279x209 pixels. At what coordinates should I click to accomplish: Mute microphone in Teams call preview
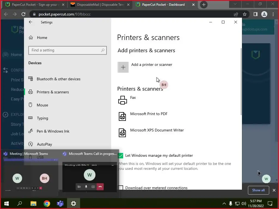86,187
